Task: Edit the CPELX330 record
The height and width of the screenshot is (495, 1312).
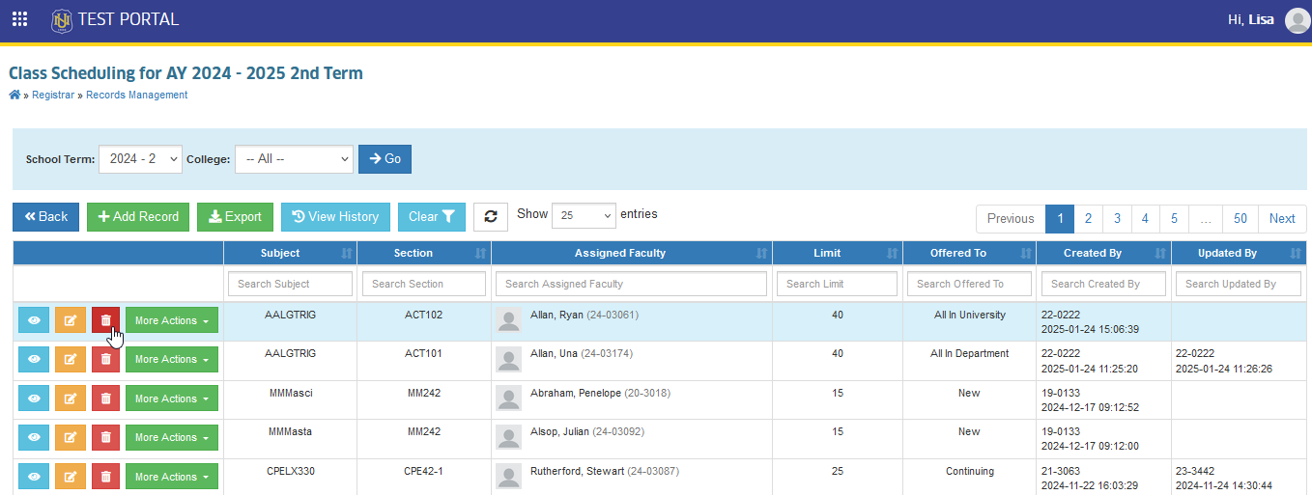Action: (x=70, y=477)
